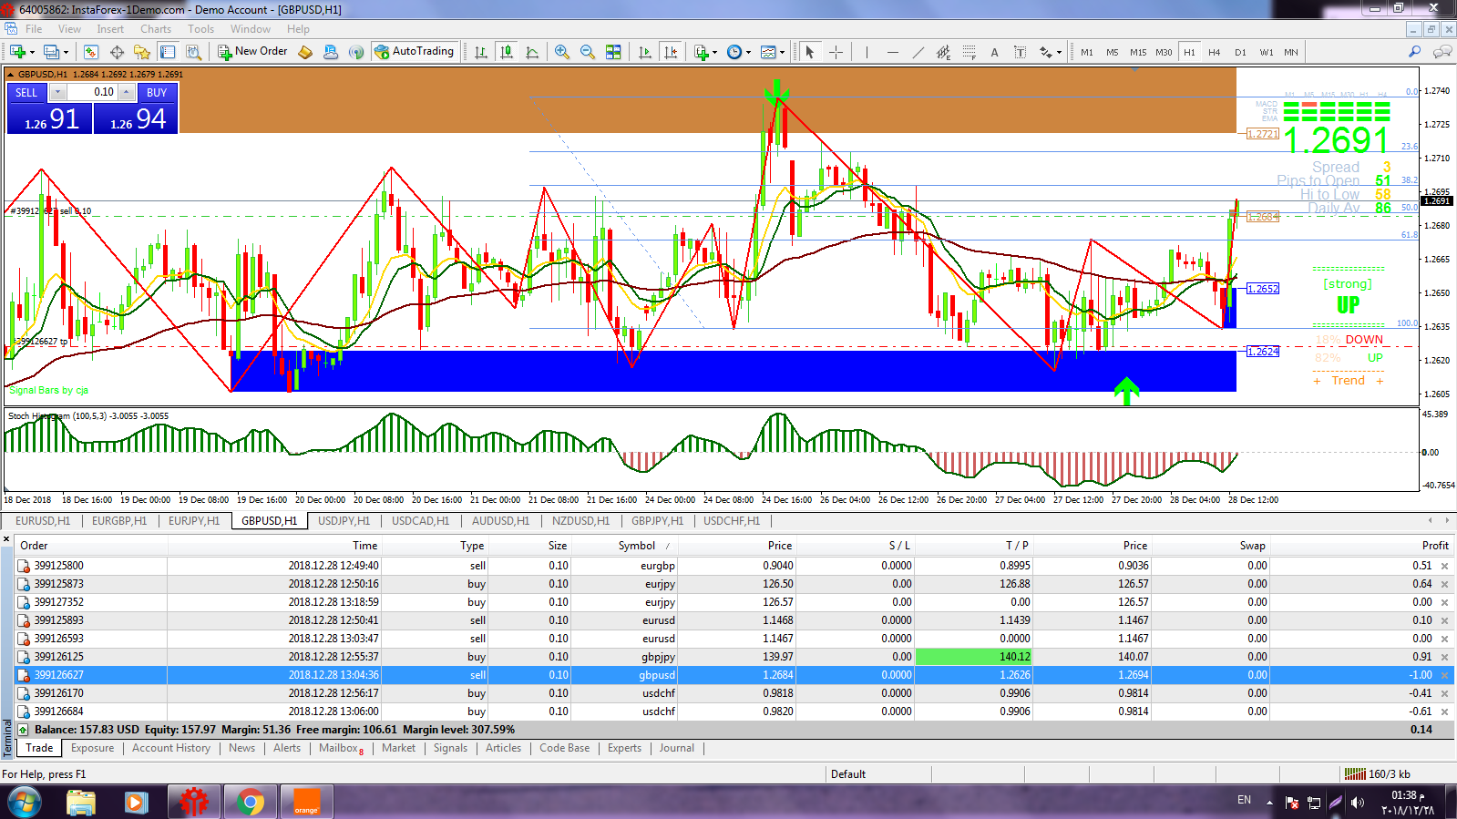
Task: Switch timeframe to H4
Action: (x=1215, y=52)
